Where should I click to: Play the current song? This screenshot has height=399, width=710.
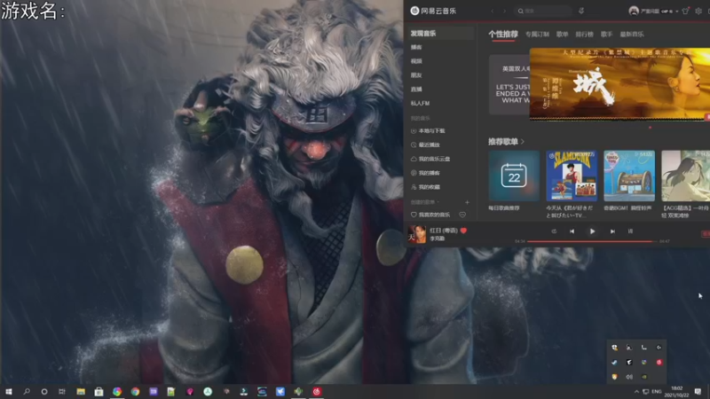coord(592,231)
